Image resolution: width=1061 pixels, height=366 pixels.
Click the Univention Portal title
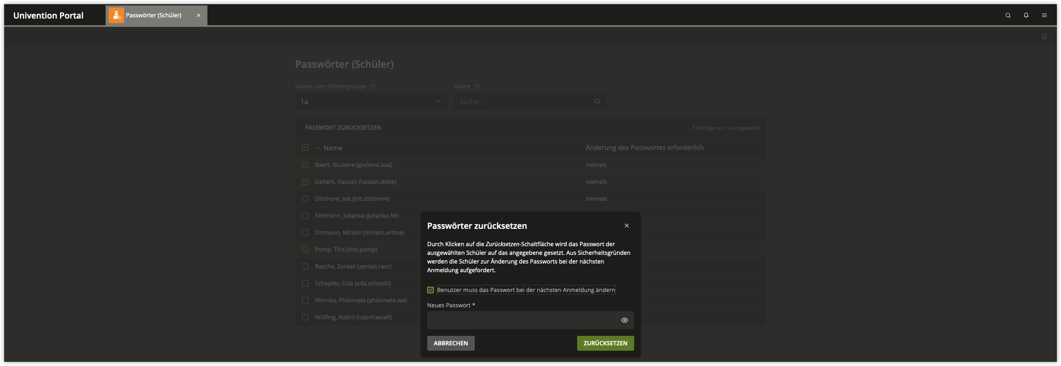coord(48,15)
